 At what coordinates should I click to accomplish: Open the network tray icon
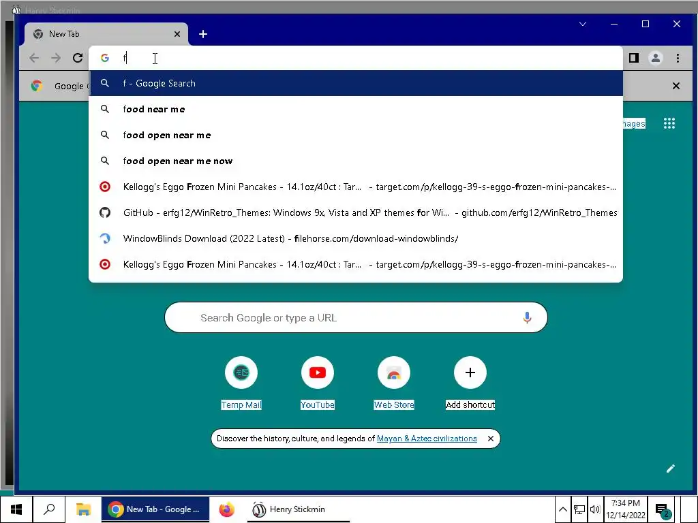point(579,509)
